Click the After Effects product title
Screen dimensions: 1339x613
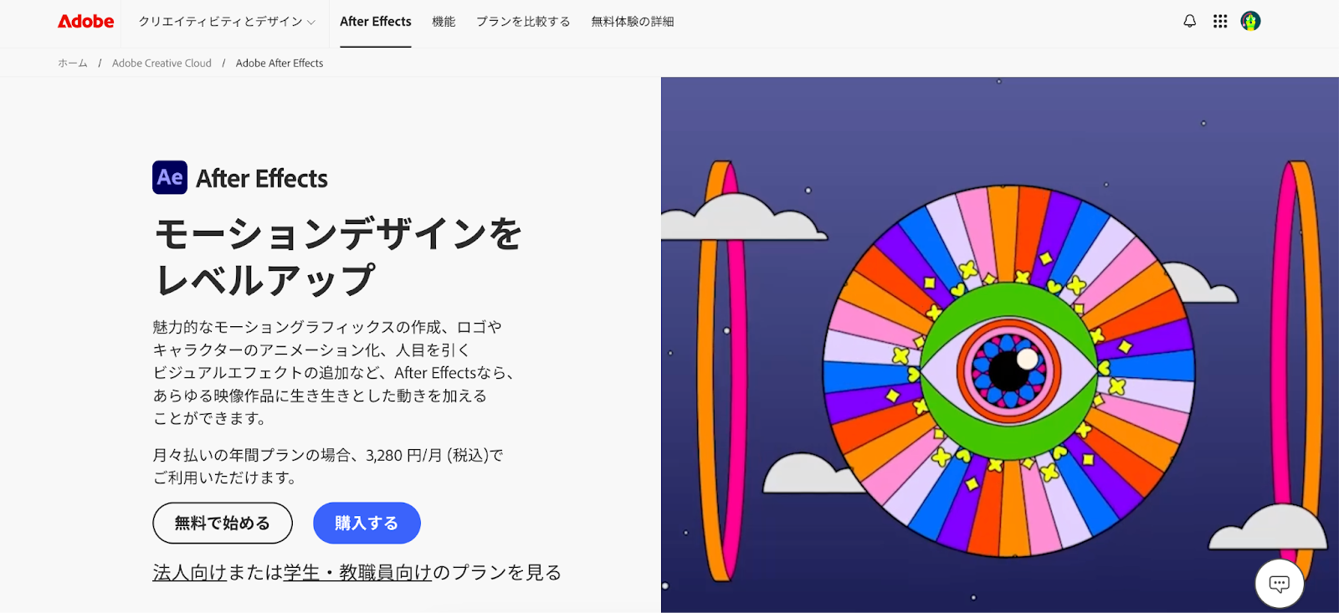262,178
